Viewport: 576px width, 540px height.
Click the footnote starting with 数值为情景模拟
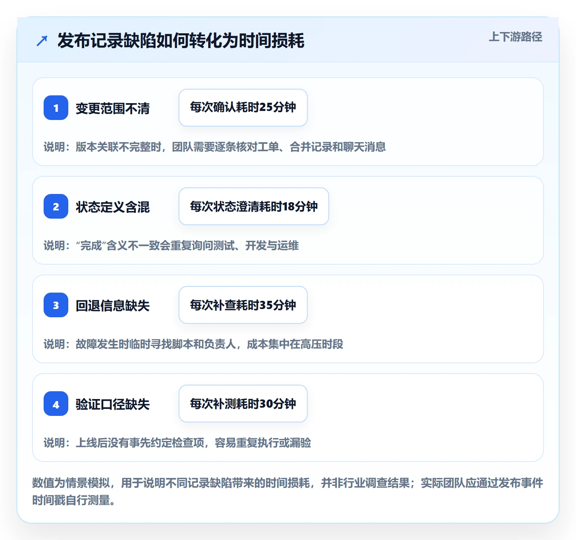pos(288,492)
